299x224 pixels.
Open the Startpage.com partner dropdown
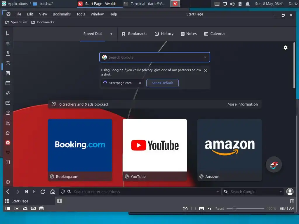pos(122,83)
